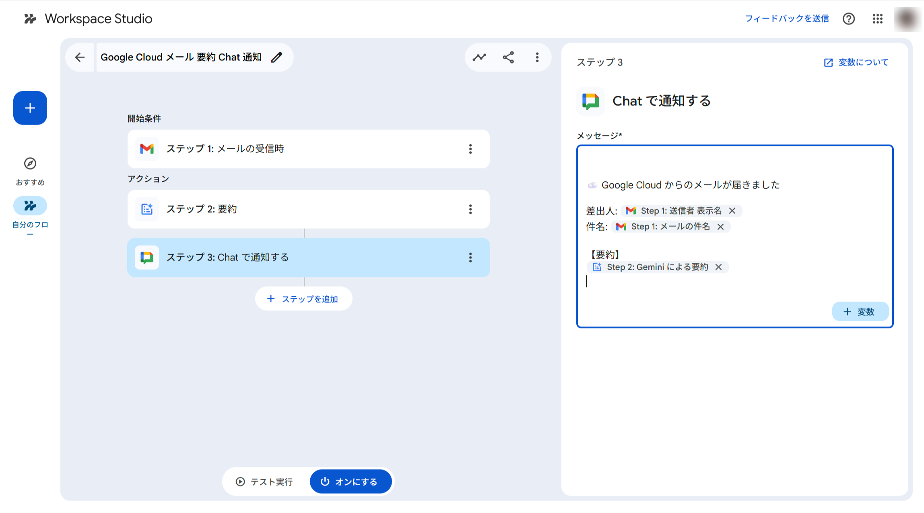
Task: Open the account profile avatar
Action: 907,18
